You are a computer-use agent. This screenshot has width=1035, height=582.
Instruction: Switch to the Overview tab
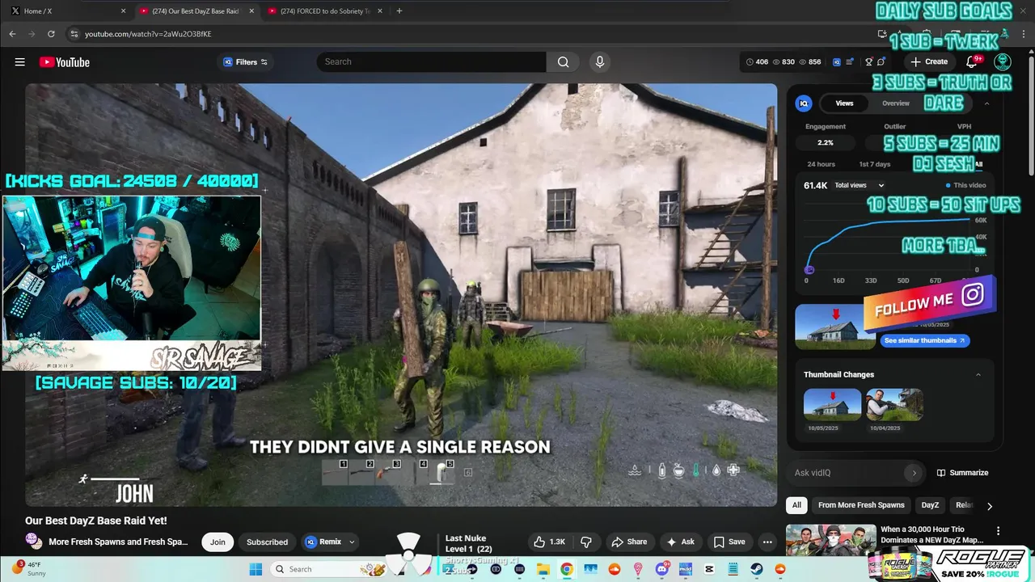tap(895, 103)
